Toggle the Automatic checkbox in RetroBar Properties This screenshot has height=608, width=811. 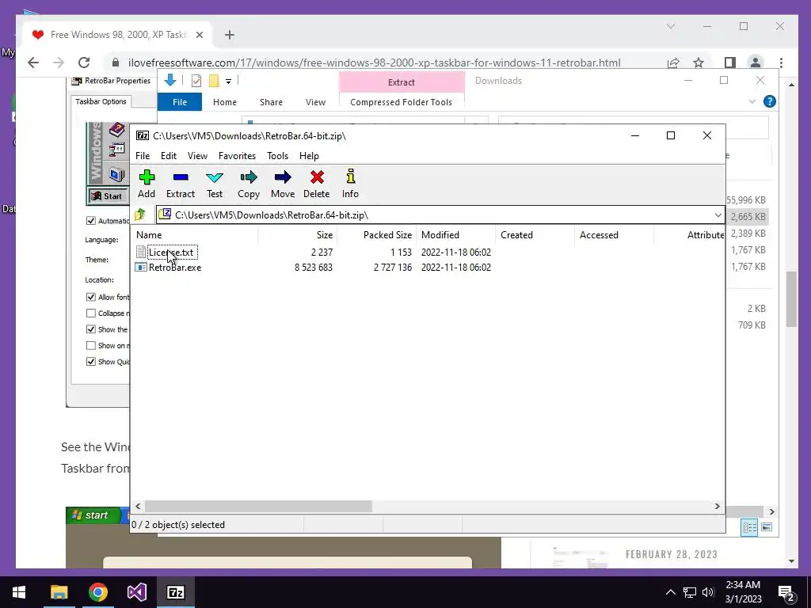(90, 221)
